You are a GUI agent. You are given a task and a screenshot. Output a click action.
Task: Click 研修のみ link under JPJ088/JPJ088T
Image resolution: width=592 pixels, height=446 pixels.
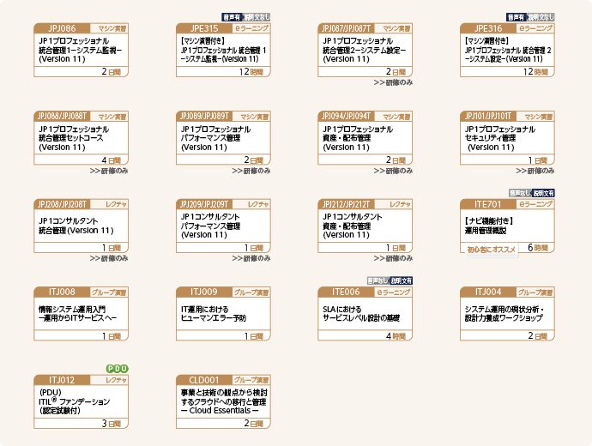click(109, 171)
